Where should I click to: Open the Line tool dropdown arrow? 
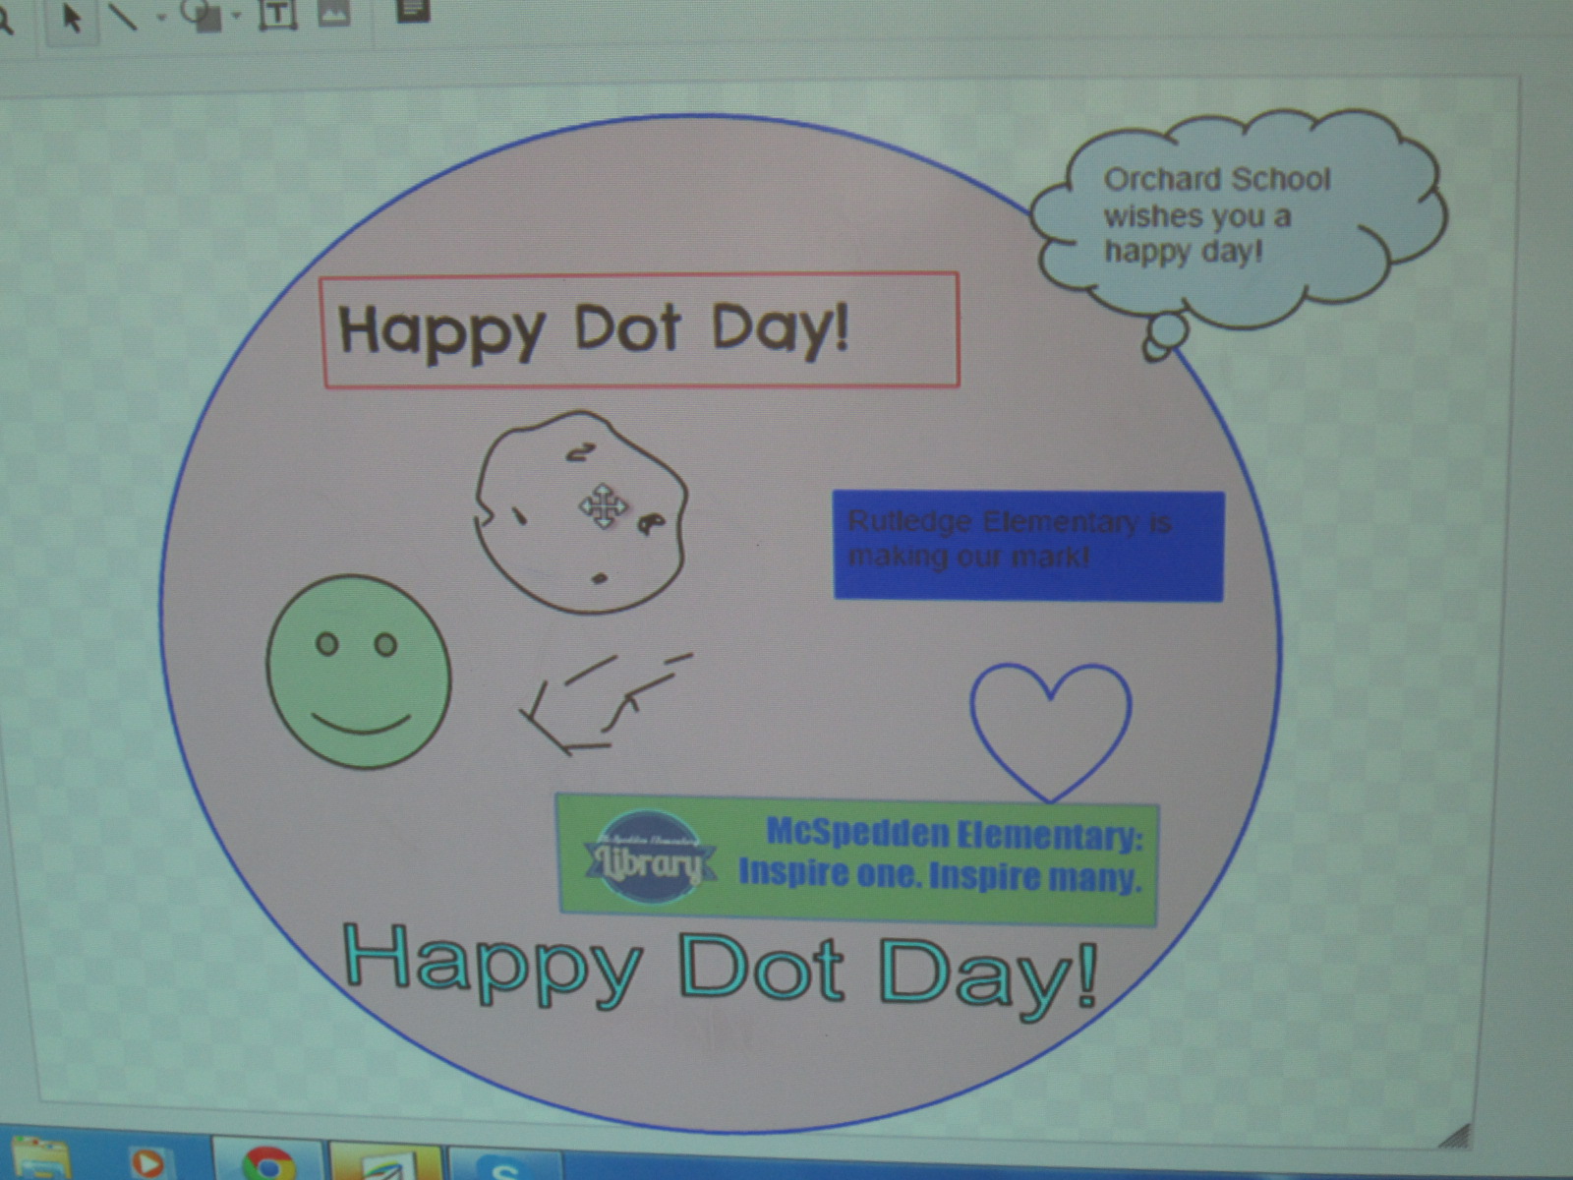point(160,18)
